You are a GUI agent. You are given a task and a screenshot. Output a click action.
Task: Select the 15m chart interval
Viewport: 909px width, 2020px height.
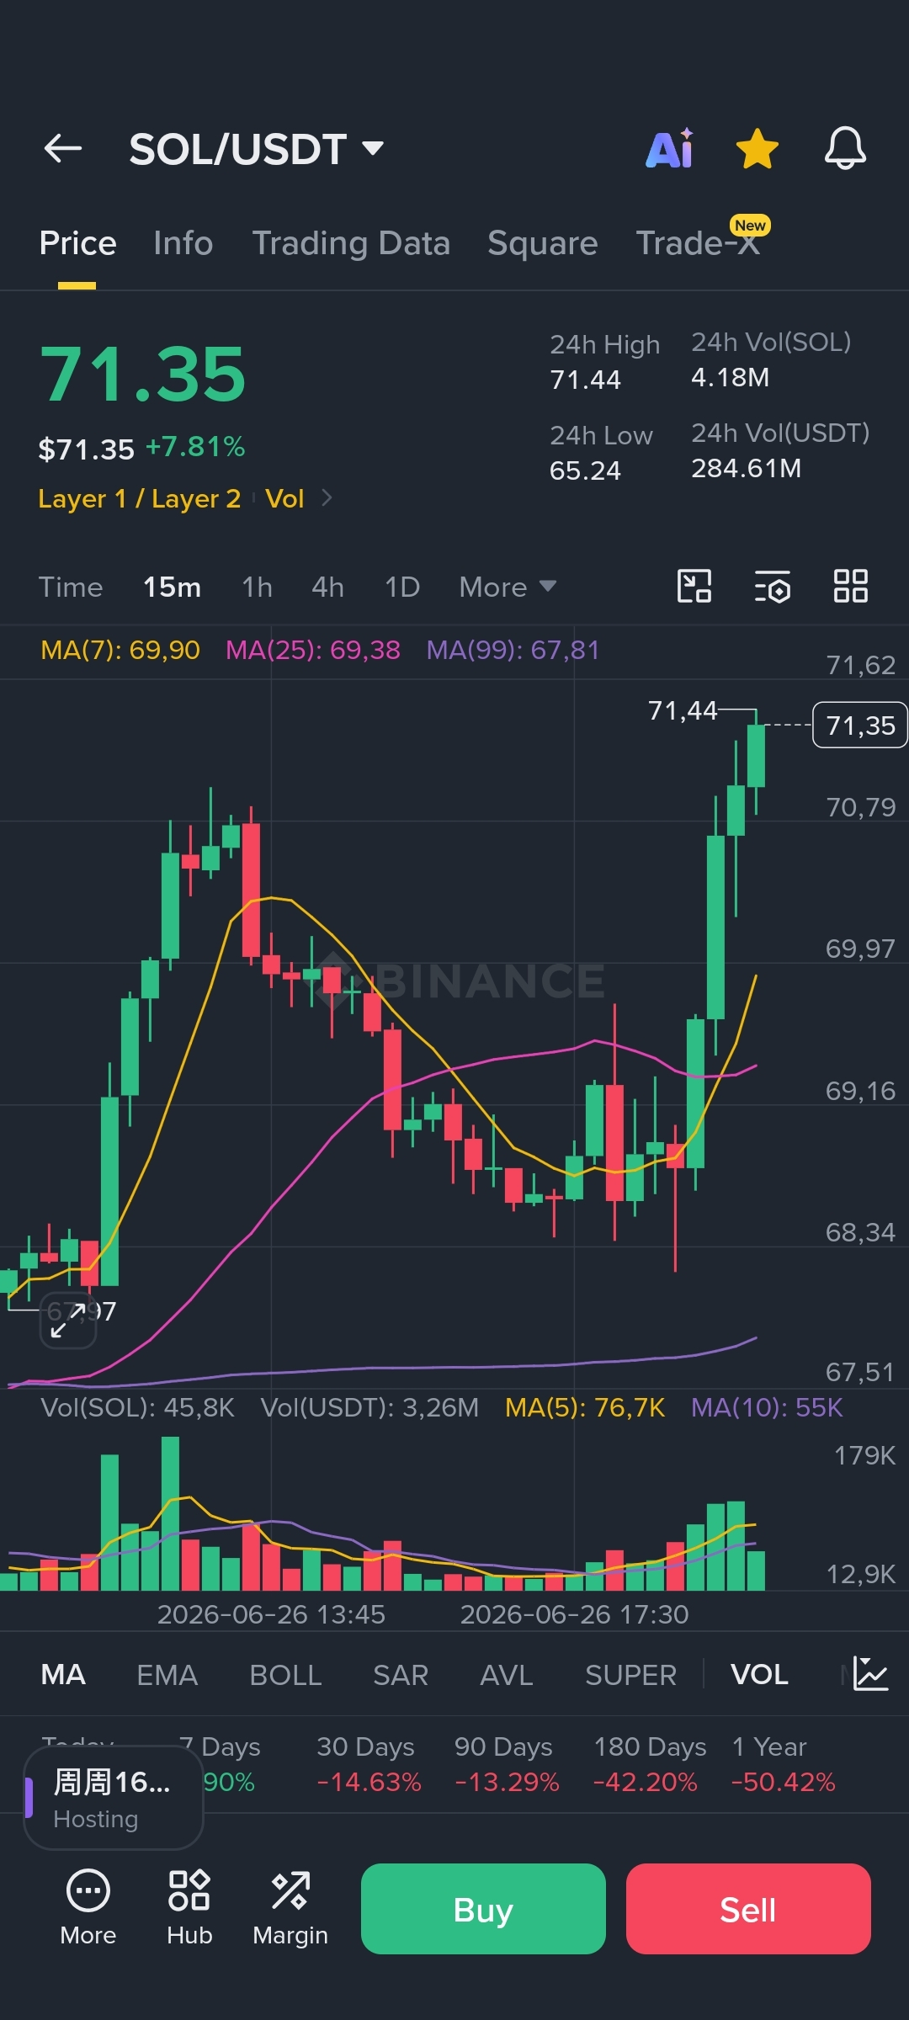[172, 587]
